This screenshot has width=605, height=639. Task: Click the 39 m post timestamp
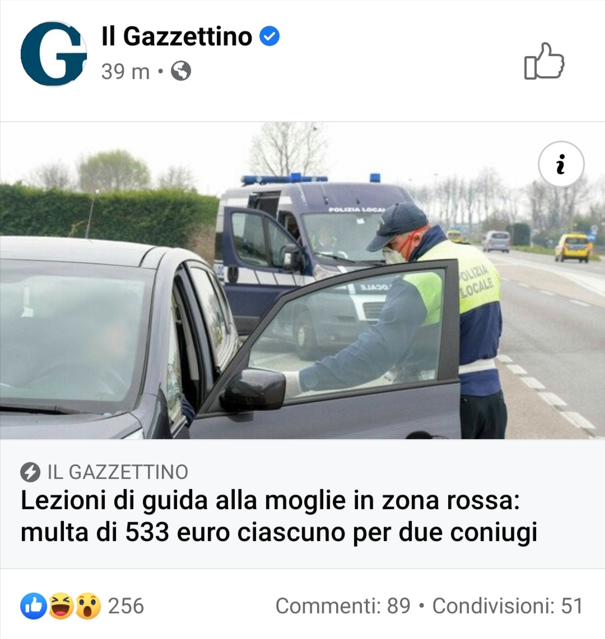125,71
